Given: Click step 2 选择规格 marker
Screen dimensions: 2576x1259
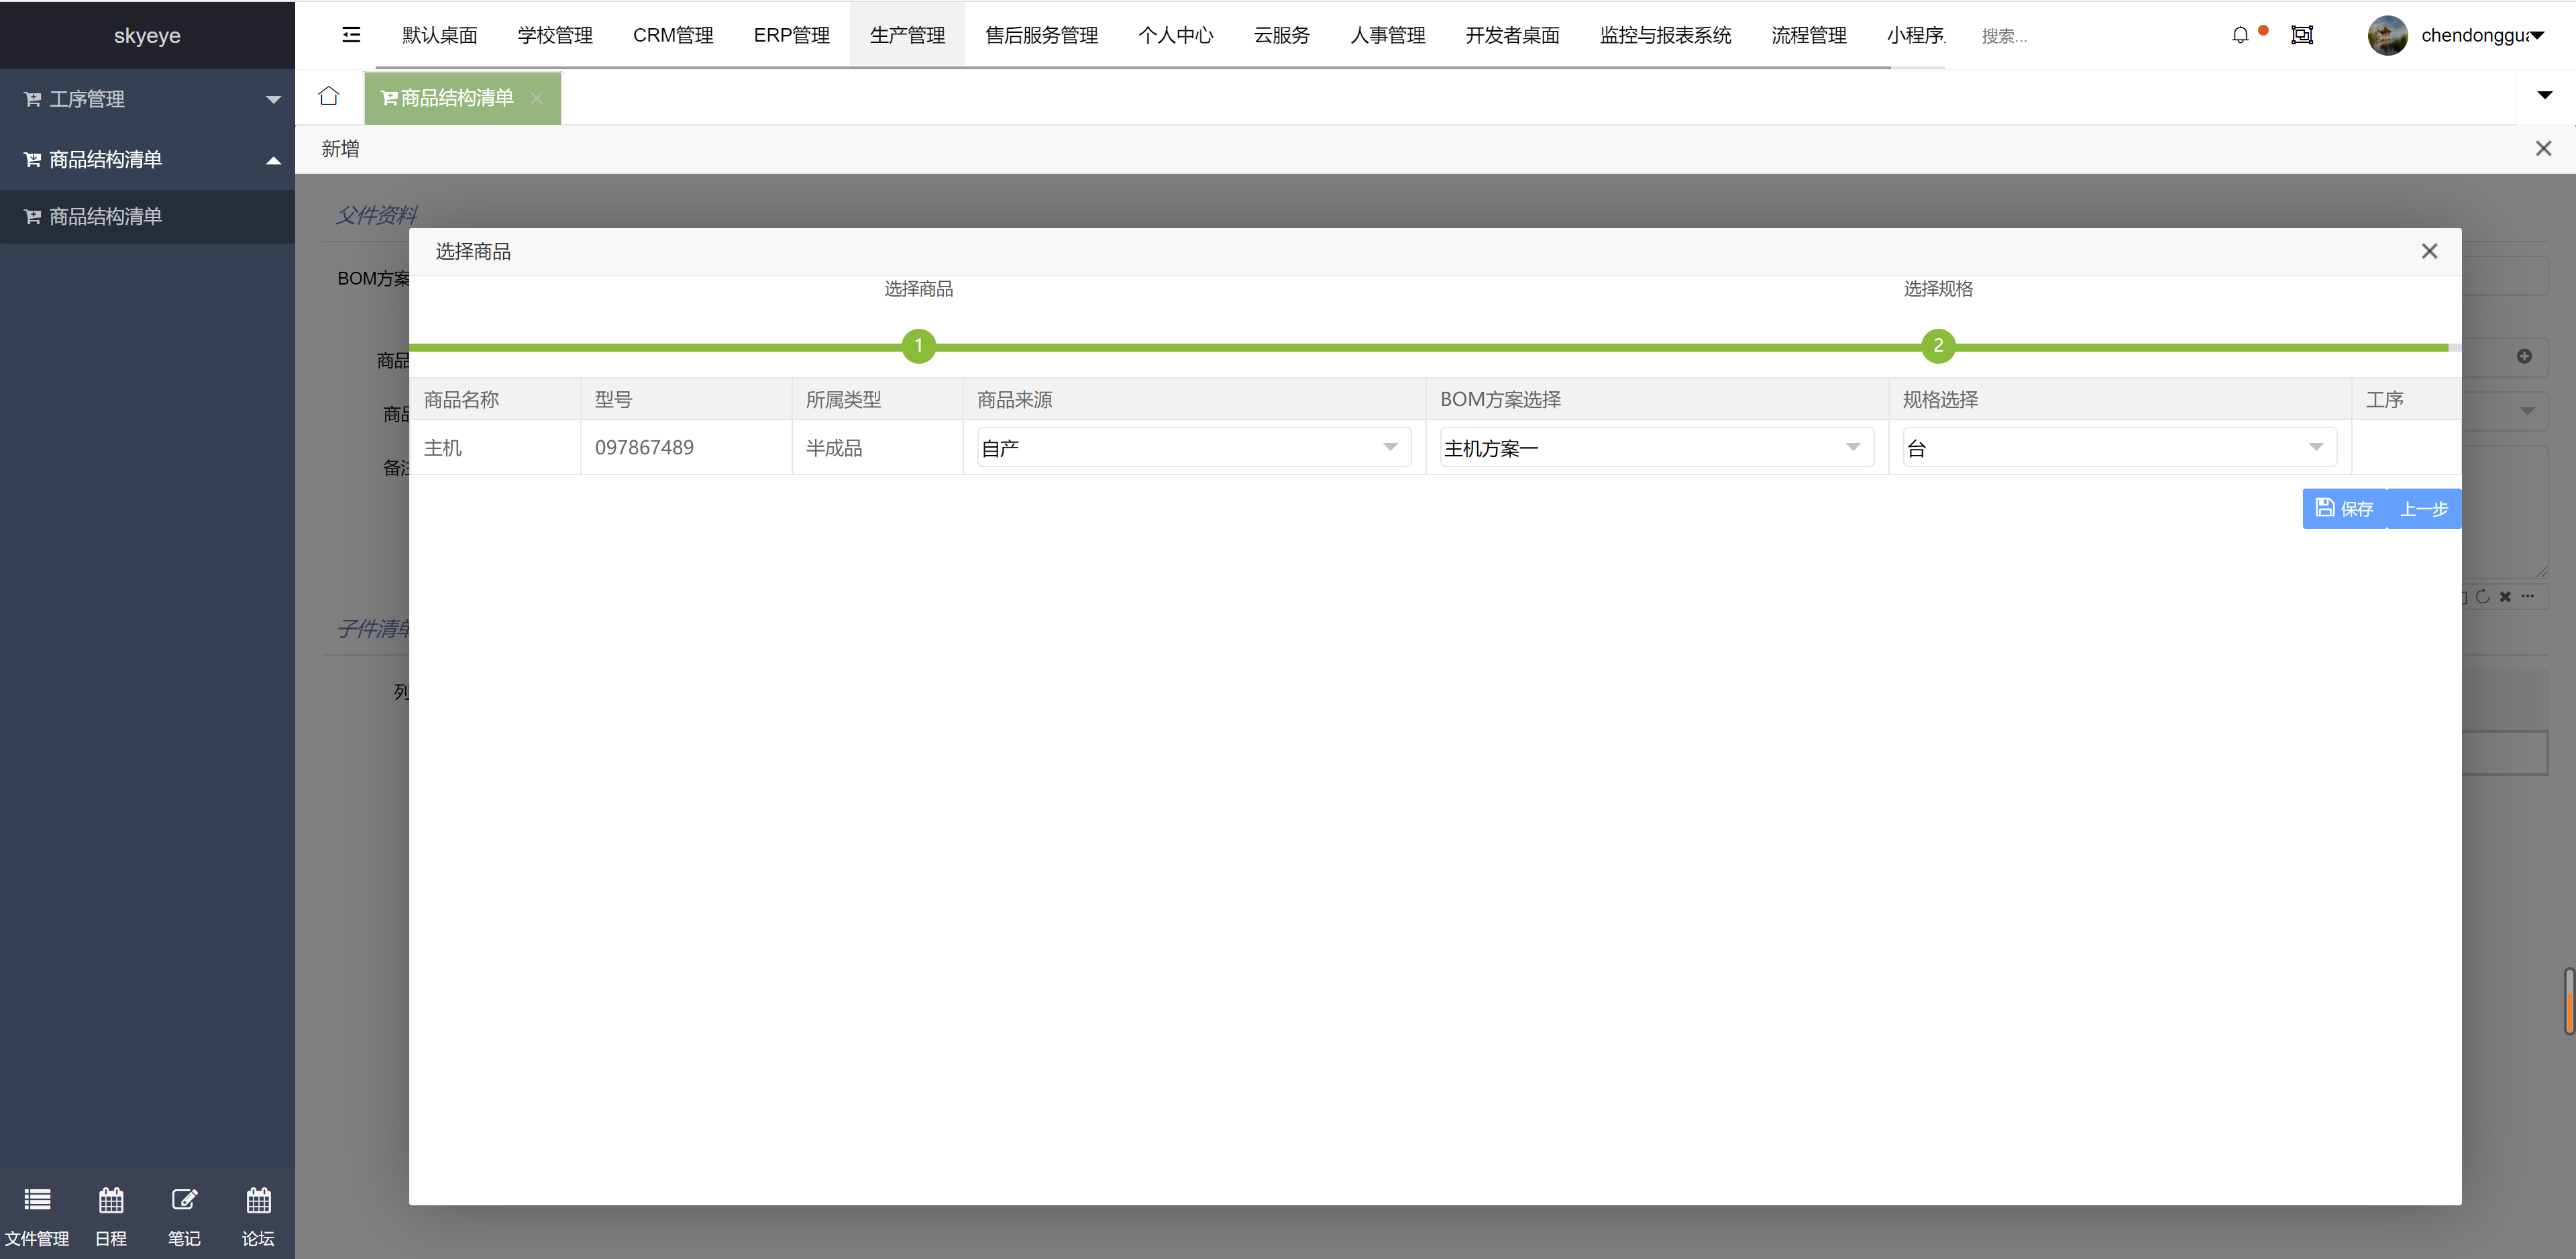Looking at the screenshot, I should [1938, 345].
